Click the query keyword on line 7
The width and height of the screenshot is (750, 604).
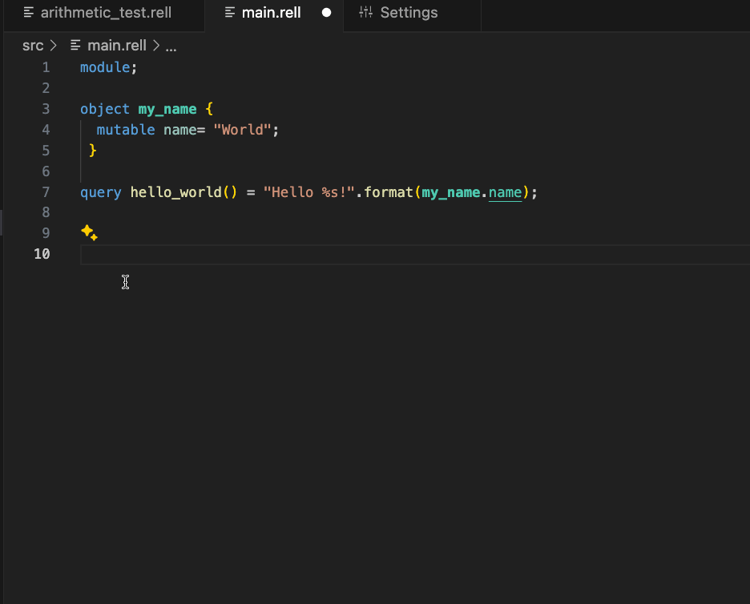pyautogui.click(x=100, y=192)
